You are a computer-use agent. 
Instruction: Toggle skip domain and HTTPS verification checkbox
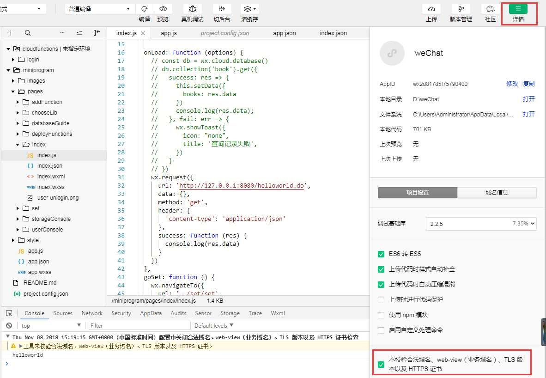point(381,365)
